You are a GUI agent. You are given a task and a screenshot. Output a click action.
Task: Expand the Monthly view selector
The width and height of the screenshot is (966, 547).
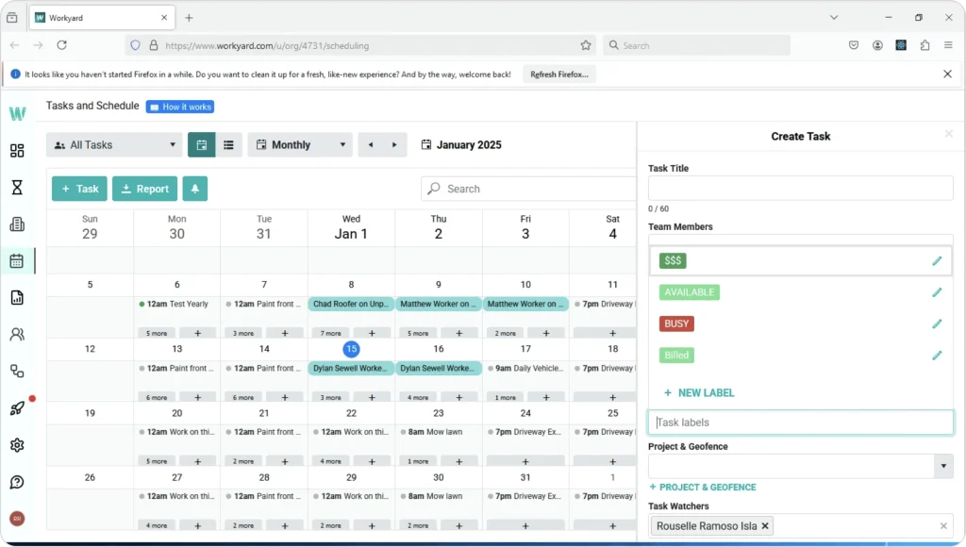point(300,144)
